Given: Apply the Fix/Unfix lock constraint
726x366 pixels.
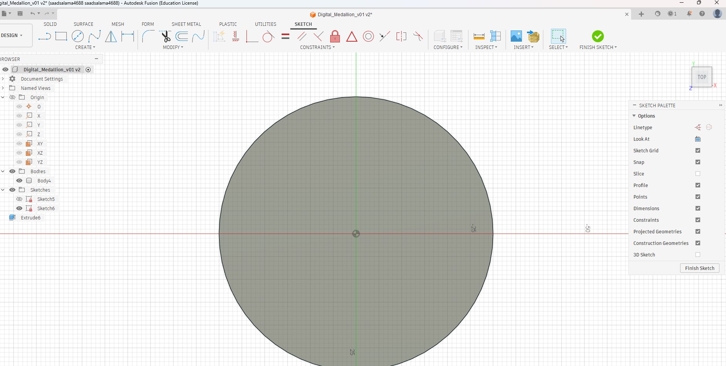Looking at the screenshot, I should (x=335, y=37).
